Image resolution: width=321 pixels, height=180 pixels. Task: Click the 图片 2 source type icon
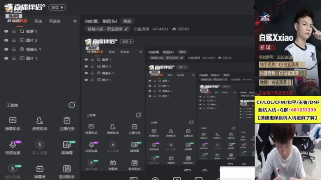point(22,40)
